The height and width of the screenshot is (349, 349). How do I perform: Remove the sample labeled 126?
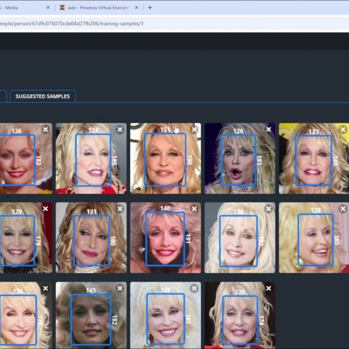(268, 129)
